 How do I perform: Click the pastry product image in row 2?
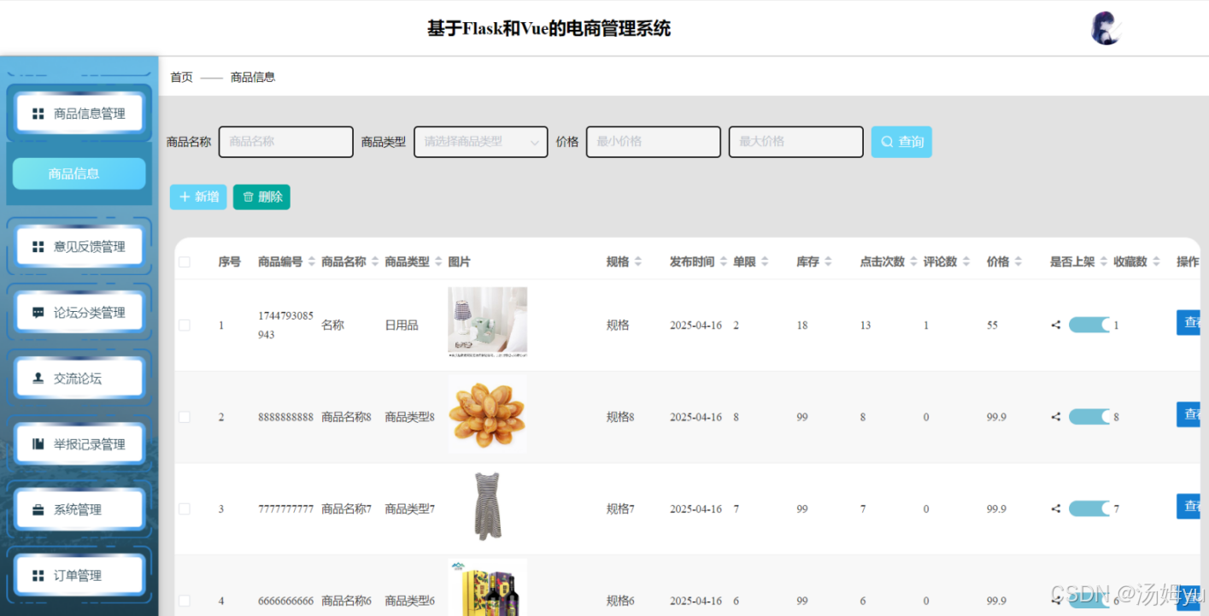point(488,416)
